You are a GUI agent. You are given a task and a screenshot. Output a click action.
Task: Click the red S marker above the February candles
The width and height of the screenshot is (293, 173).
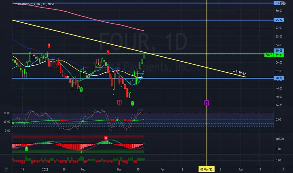(108, 52)
